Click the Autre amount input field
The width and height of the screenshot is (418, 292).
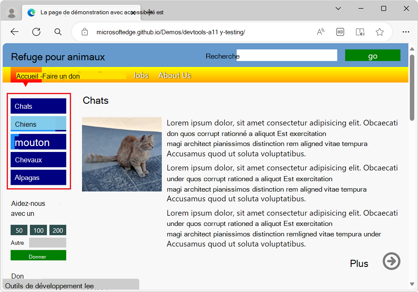click(x=47, y=243)
